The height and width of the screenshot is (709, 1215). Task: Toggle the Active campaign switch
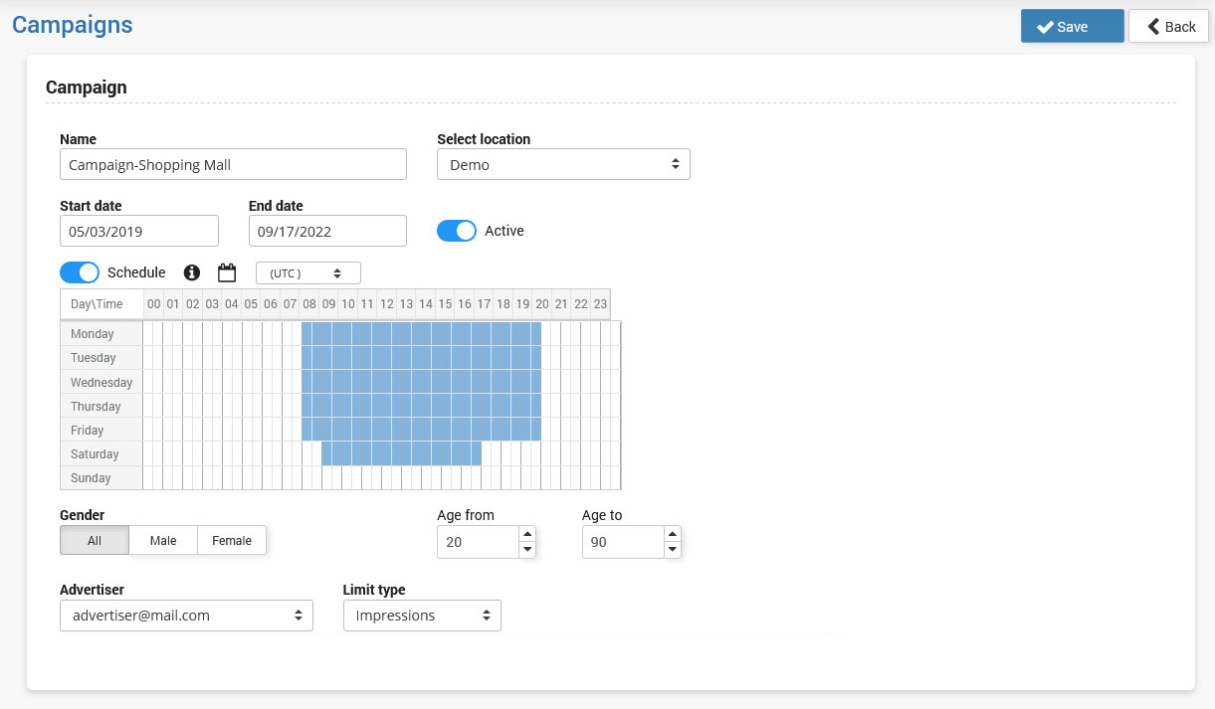click(x=457, y=231)
